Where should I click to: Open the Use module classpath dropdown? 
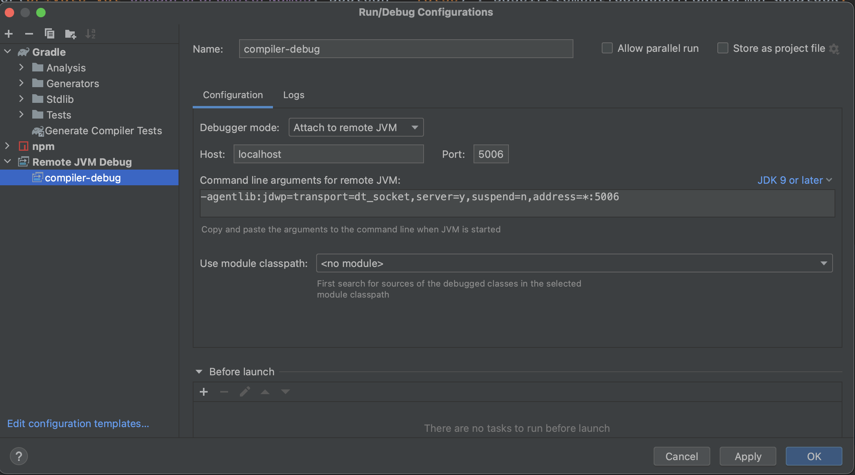(x=574, y=263)
